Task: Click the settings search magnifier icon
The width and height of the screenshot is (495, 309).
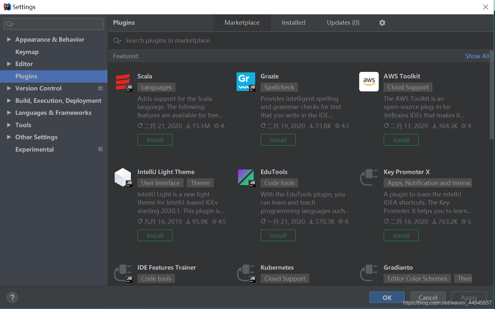Action: coord(10,24)
